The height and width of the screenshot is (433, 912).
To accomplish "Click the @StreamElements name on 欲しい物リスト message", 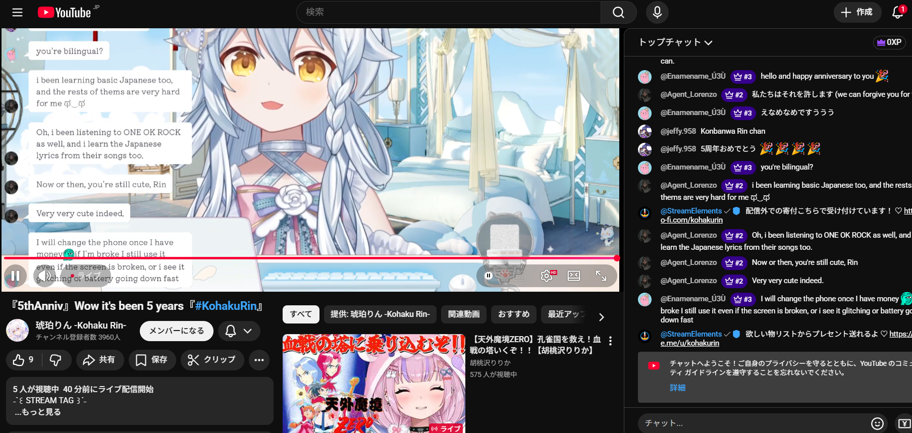I will tap(691, 334).
